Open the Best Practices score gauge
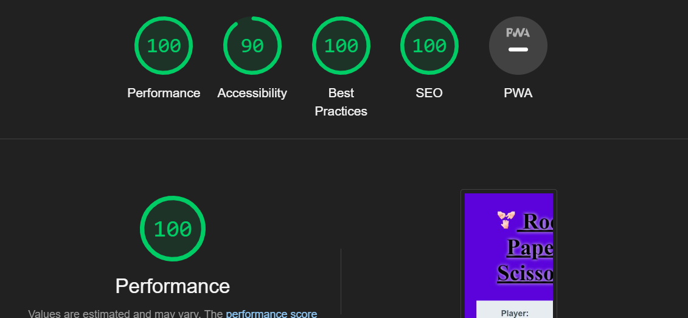This screenshot has width=688, height=318. 341,46
